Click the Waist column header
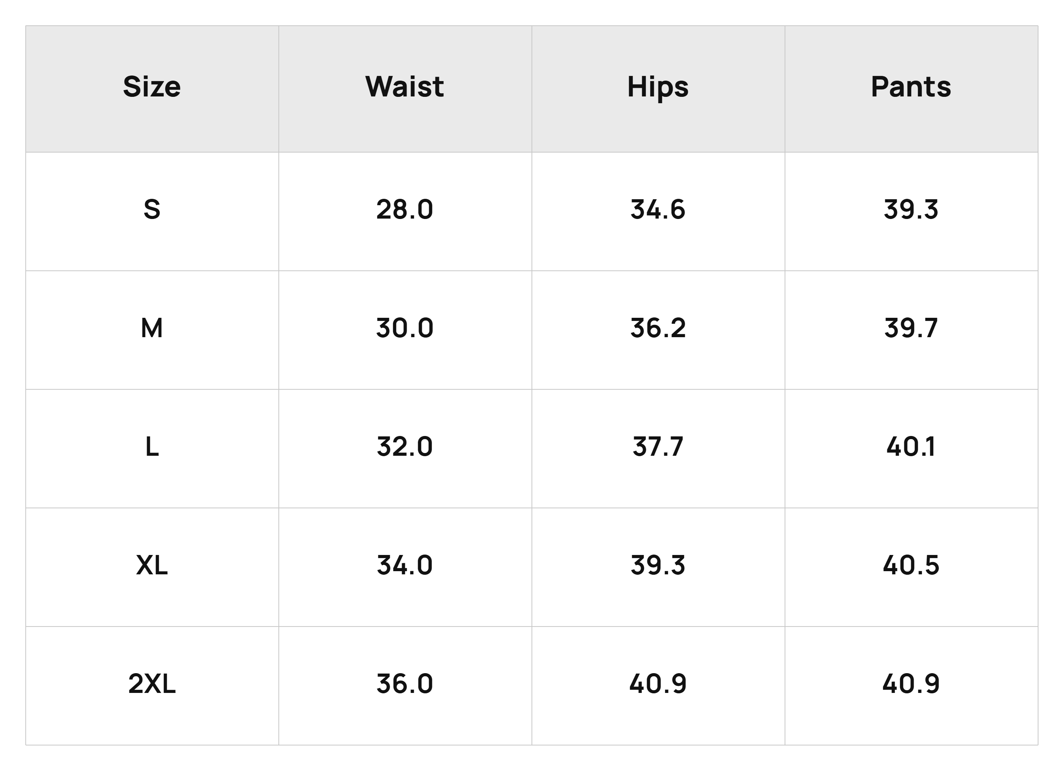Screen dimensions: 1063x770 pyautogui.click(x=405, y=87)
